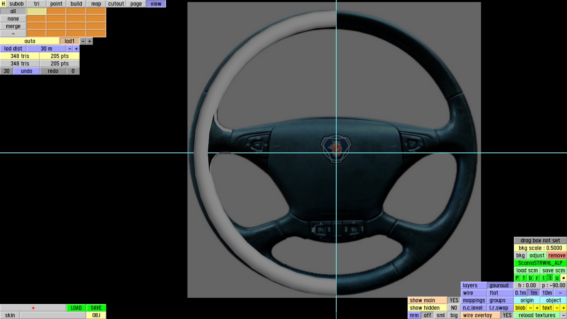Click the LOAD button
This screenshot has width=567, height=319.
[76, 308]
